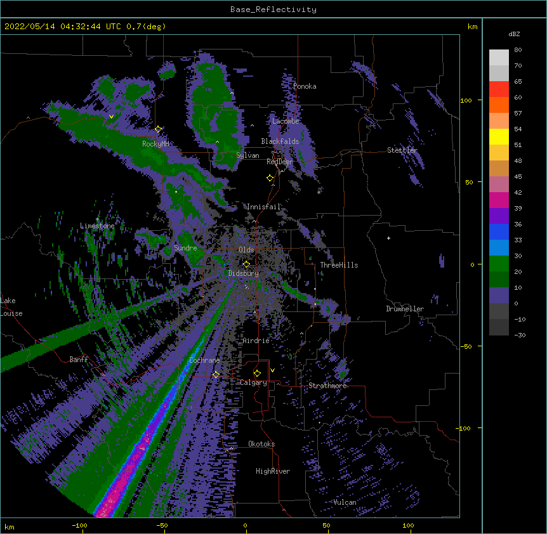
Task: Select the slate purple 10–0 dBZ swatch
Action: tap(499, 296)
